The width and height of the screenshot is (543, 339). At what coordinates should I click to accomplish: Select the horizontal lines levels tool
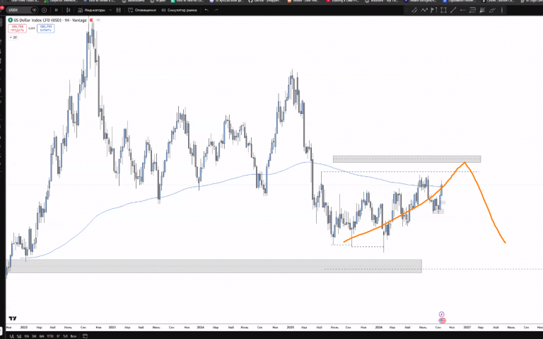pos(472,10)
